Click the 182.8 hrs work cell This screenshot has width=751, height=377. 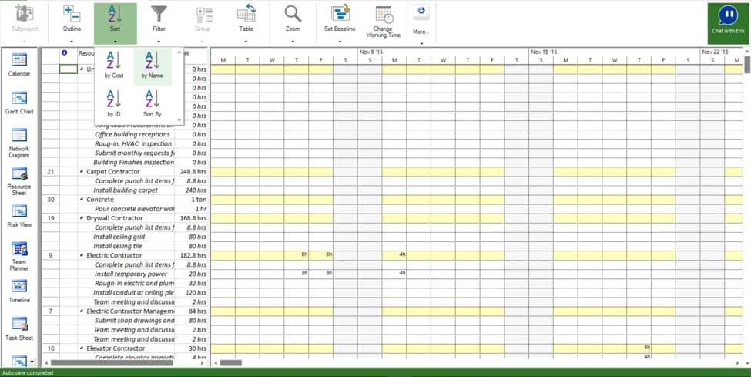[192, 256]
